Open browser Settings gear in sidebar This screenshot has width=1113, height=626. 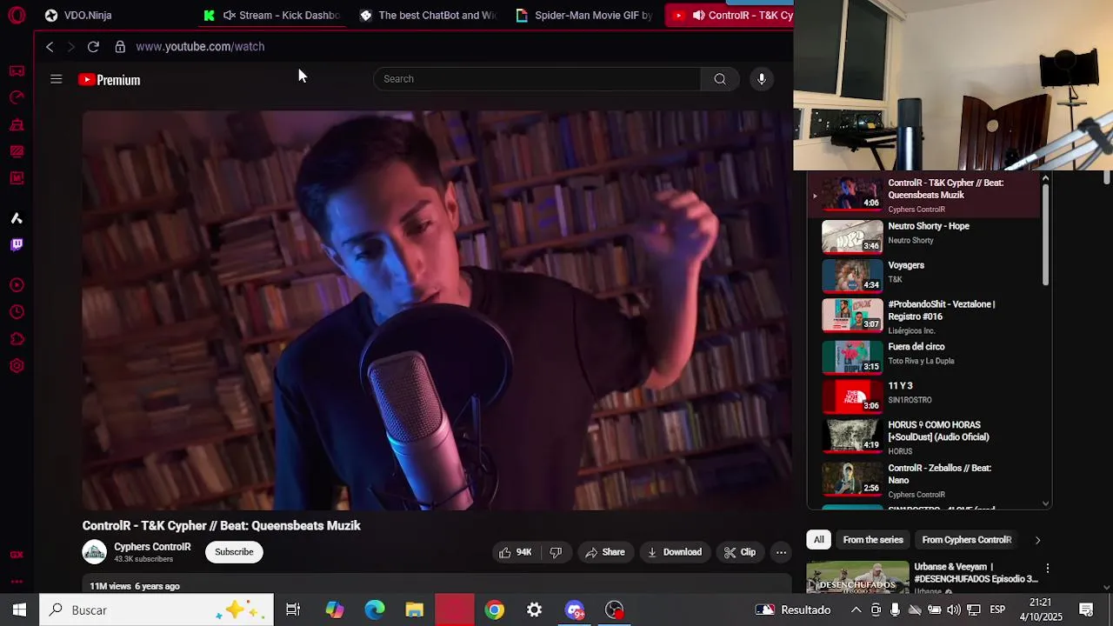pos(17,366)
